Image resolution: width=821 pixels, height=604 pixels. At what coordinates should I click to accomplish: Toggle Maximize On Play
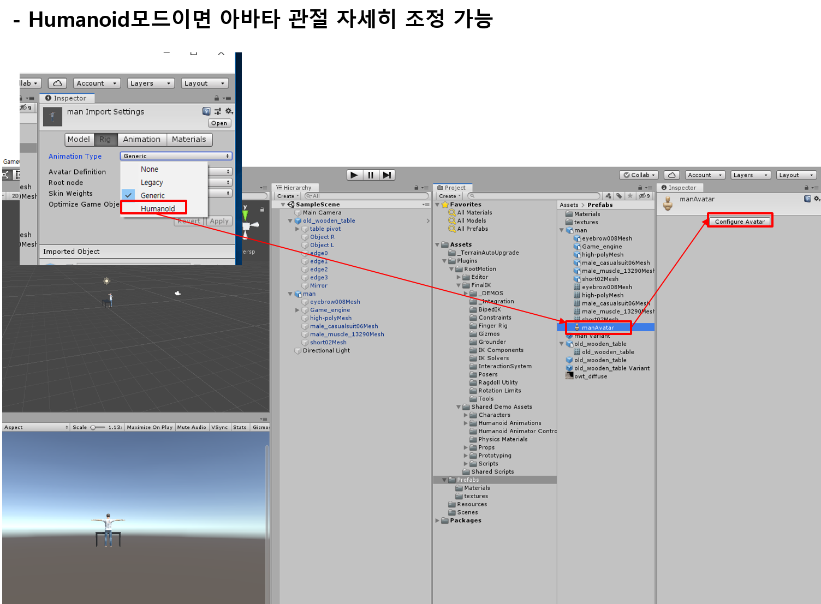click(x=150, y=427)
